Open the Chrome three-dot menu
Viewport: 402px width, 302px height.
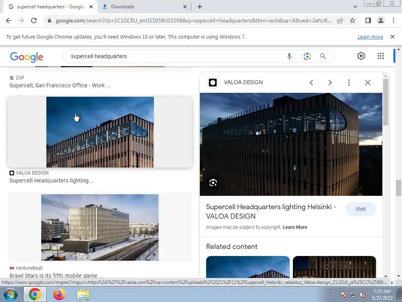tap(393, 20)
